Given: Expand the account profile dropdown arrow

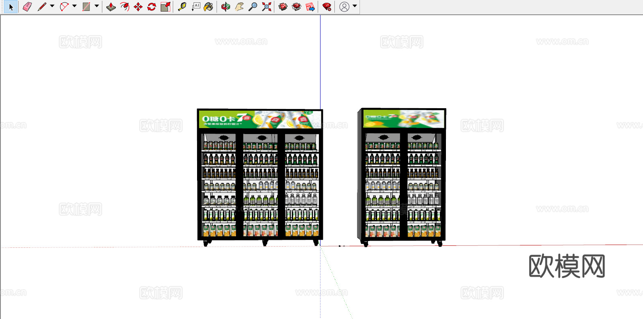Looking at the screenshot, I should tap(355, 6).
